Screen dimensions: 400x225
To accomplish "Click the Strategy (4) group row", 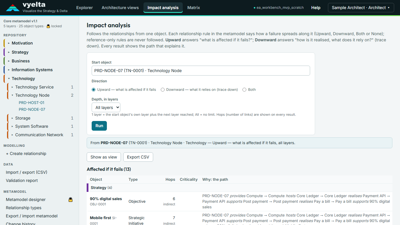I will click(240, 187).
